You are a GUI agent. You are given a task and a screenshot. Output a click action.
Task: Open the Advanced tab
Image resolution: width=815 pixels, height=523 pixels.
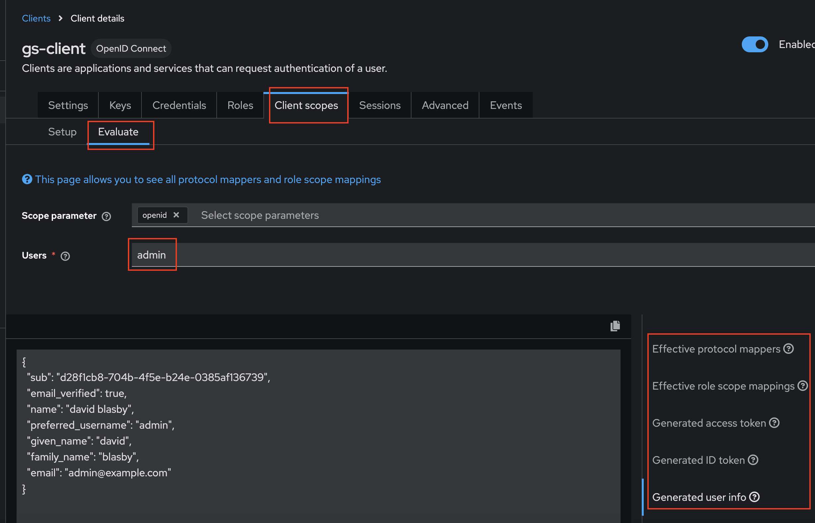(x=445, y=105)
